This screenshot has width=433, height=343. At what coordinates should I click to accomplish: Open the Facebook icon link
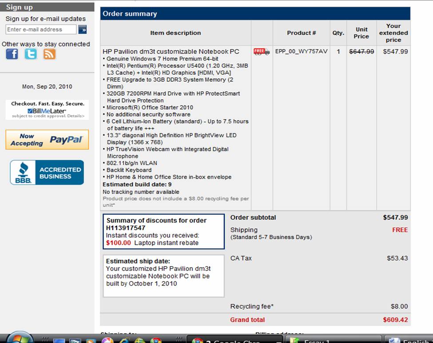pyautogui.click(x=12, y=54)
